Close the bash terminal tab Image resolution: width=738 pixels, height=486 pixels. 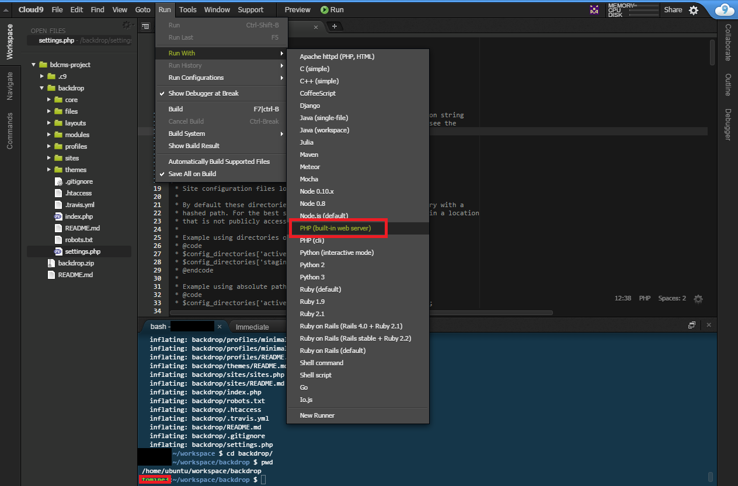[219, 327]
